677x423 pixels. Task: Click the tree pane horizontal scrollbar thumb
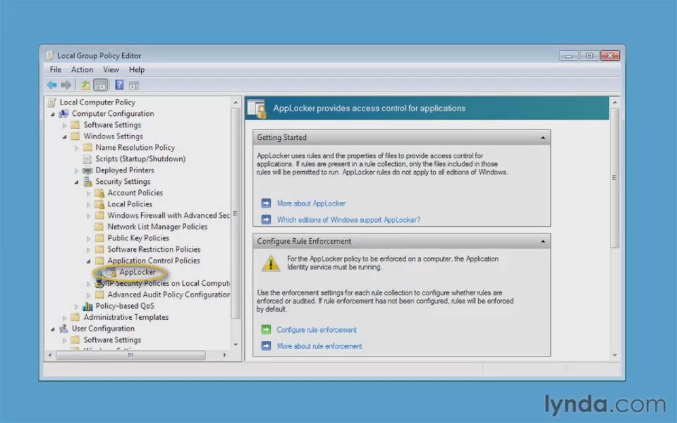[x=131, y=355]
